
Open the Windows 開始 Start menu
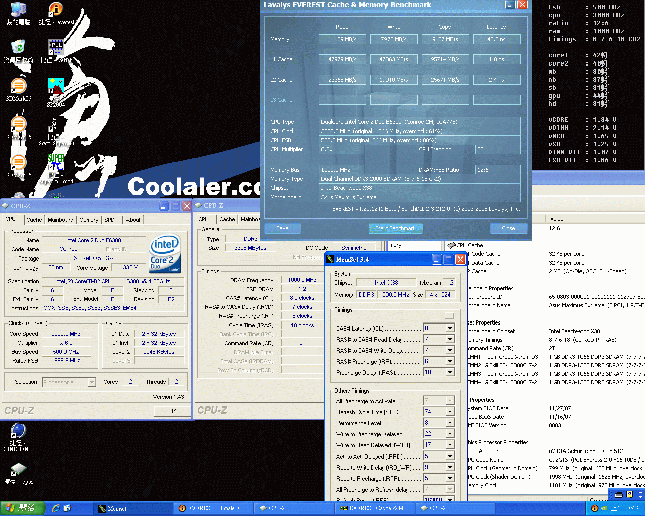(x=23, y=508)
